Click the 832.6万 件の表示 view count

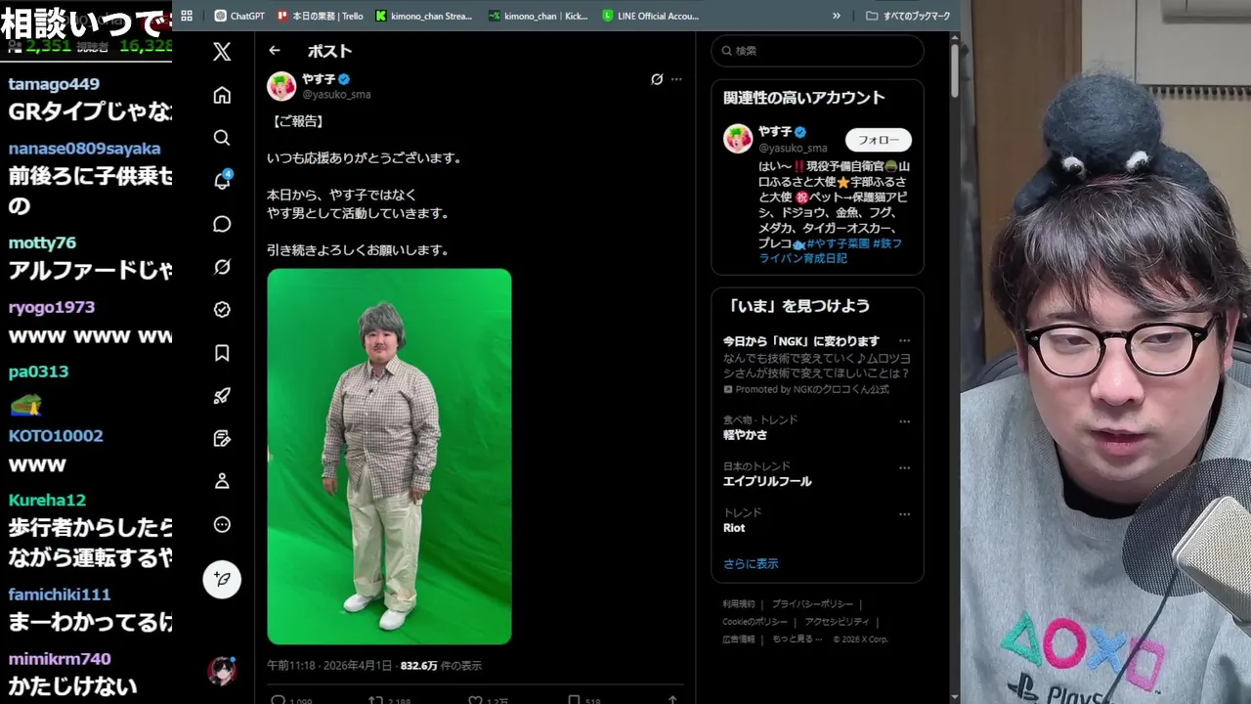click(x=441, y=666)
